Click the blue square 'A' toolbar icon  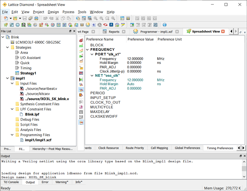point(111,25)
